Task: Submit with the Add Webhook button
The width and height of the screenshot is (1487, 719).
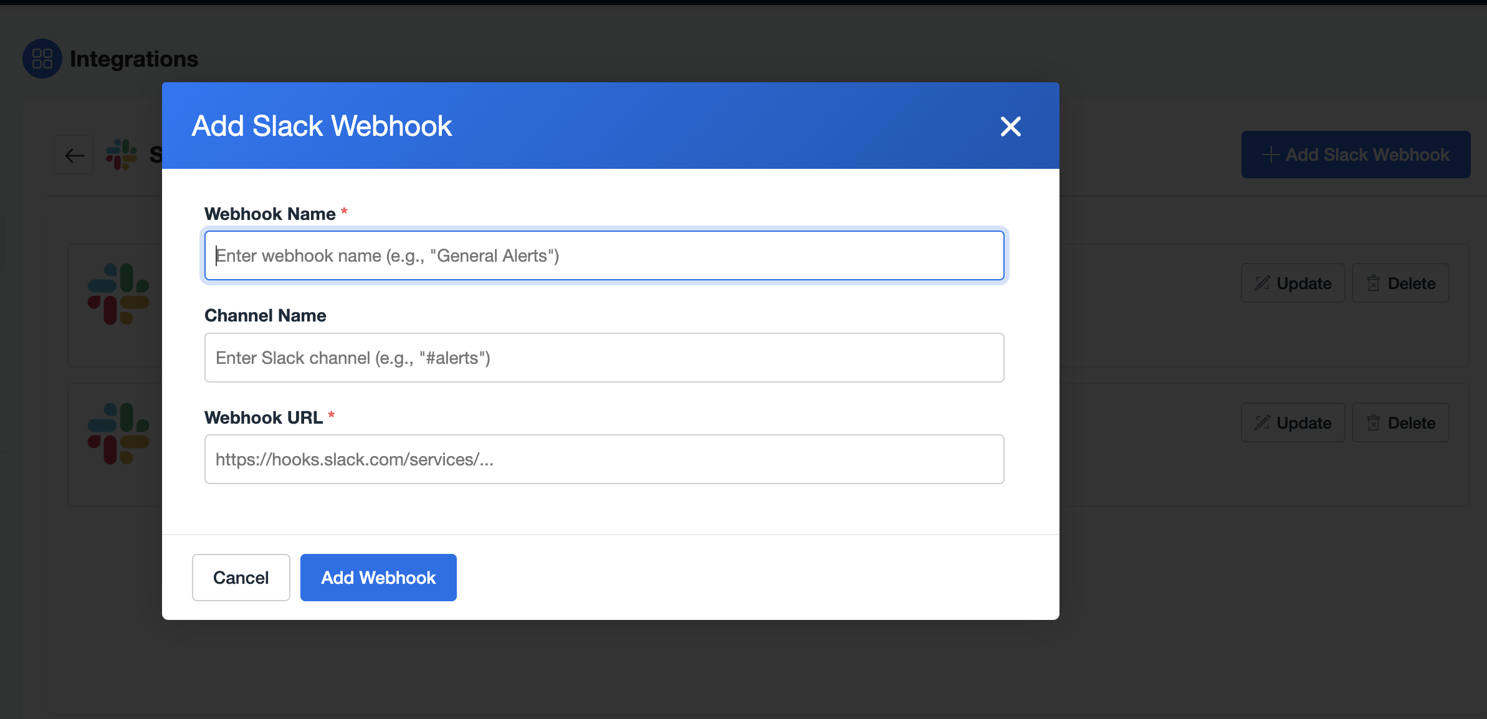Action: 378,578
